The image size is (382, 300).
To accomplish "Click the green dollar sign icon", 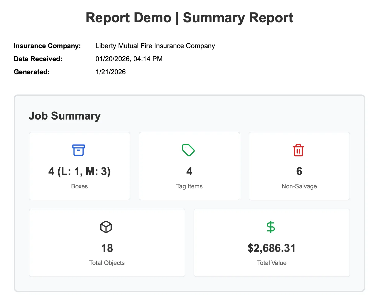I will [x=271, y=227].
